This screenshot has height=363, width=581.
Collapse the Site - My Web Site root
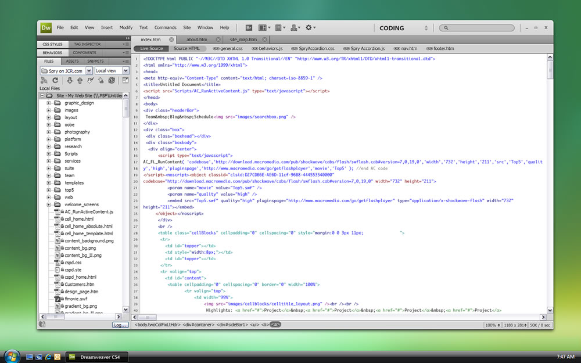pyautogui.click(x=42, y=96)
